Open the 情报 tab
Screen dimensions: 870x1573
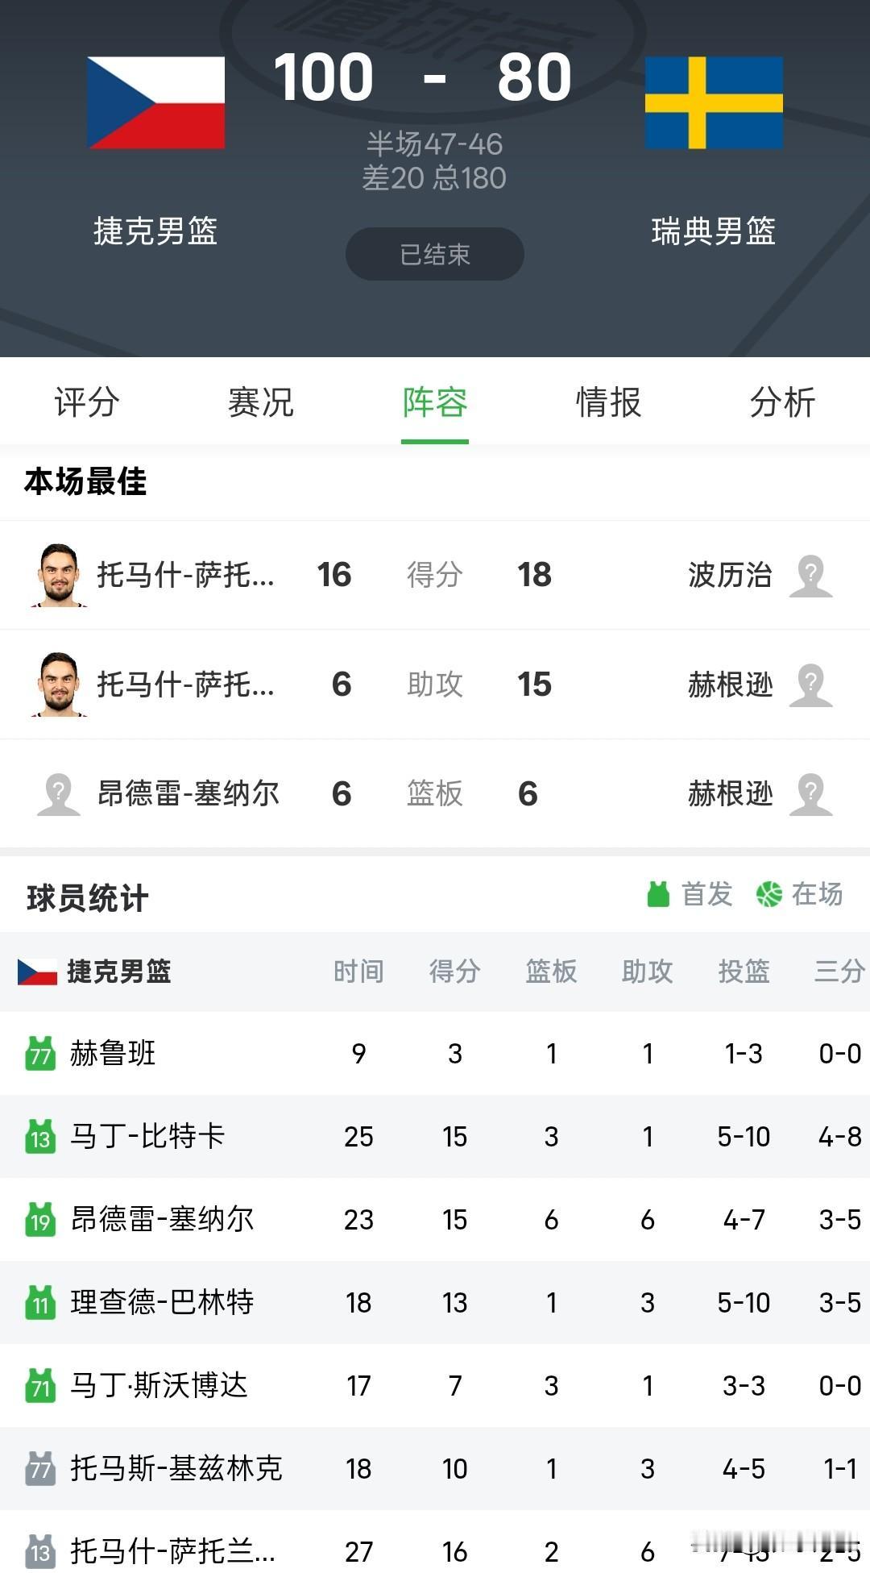[x=609, y=402]
